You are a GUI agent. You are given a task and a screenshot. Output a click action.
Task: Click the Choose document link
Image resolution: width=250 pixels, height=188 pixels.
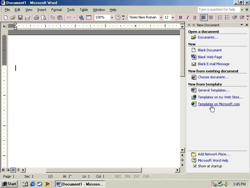213,77
